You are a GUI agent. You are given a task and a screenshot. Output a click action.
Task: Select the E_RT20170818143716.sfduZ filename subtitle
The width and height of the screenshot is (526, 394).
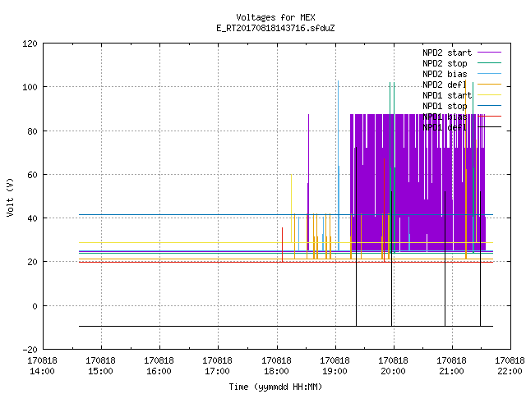coord(275,28)
